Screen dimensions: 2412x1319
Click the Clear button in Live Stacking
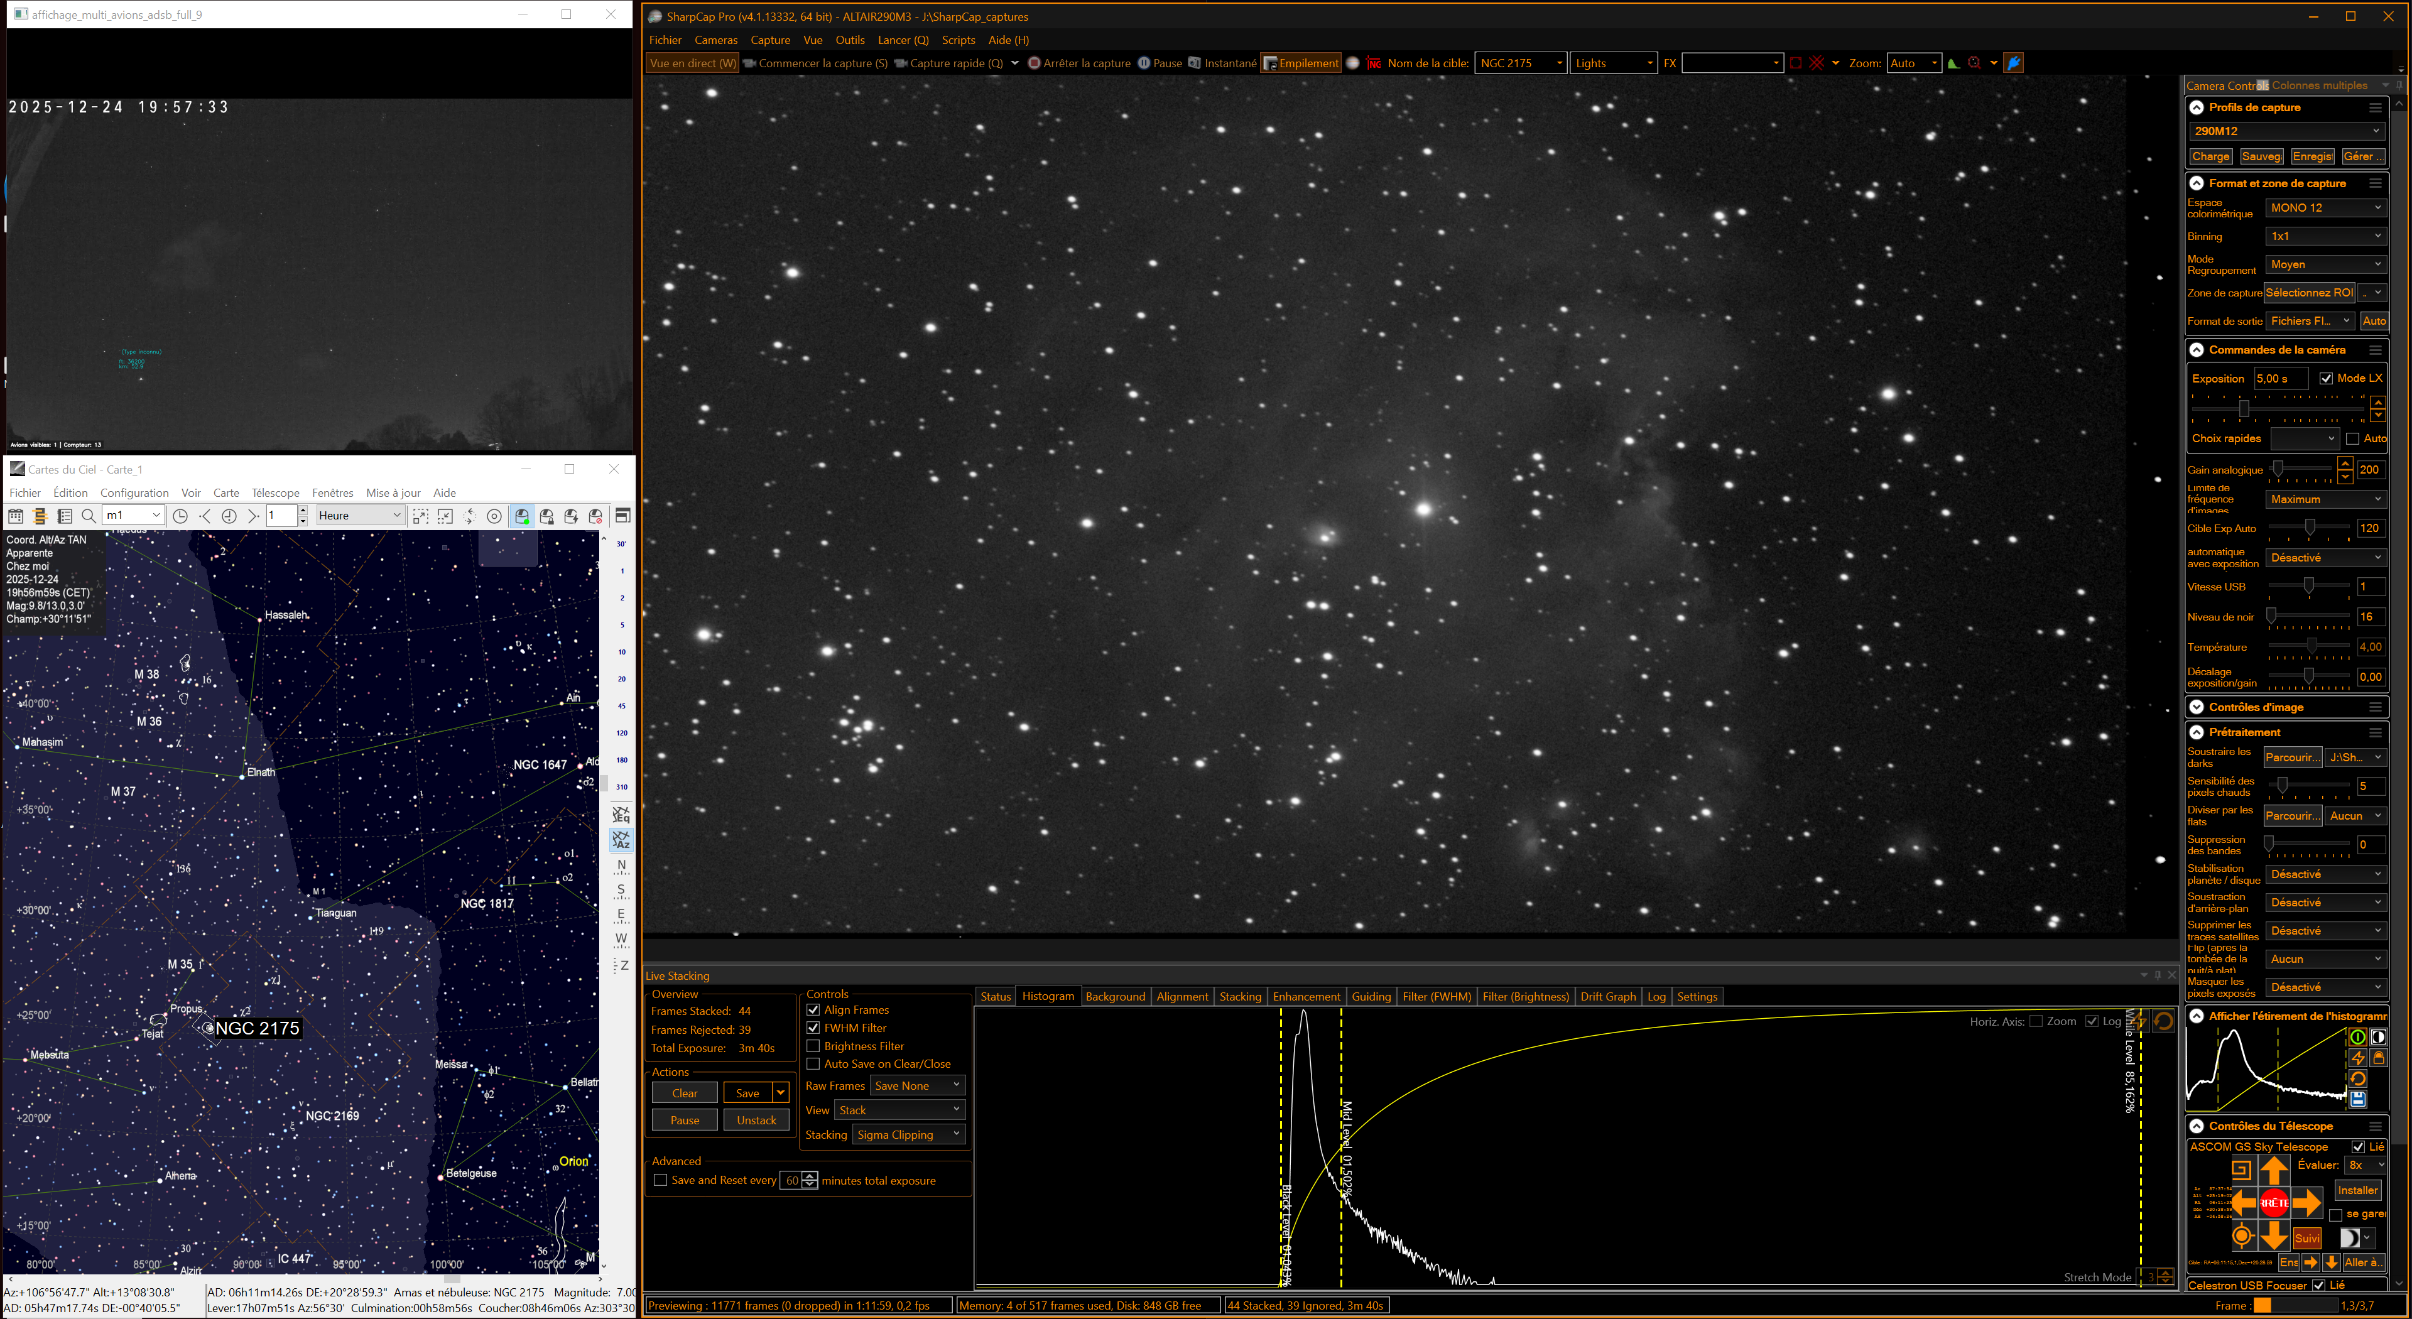coord(685,1094)
